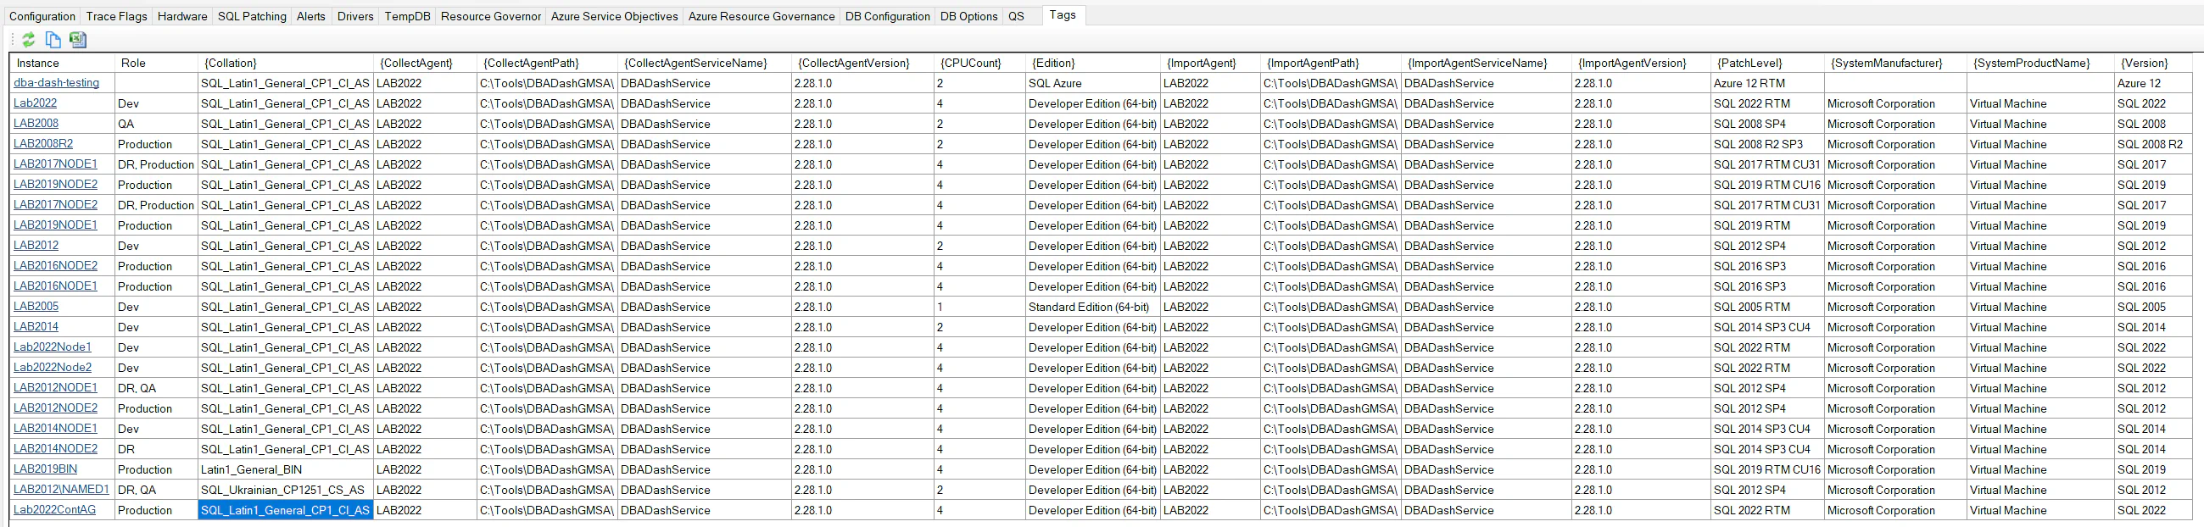This screenshot has width=2204, height=527.
Task: Open the LAB2012NODE2 instance link
Action: click(56, 408)
